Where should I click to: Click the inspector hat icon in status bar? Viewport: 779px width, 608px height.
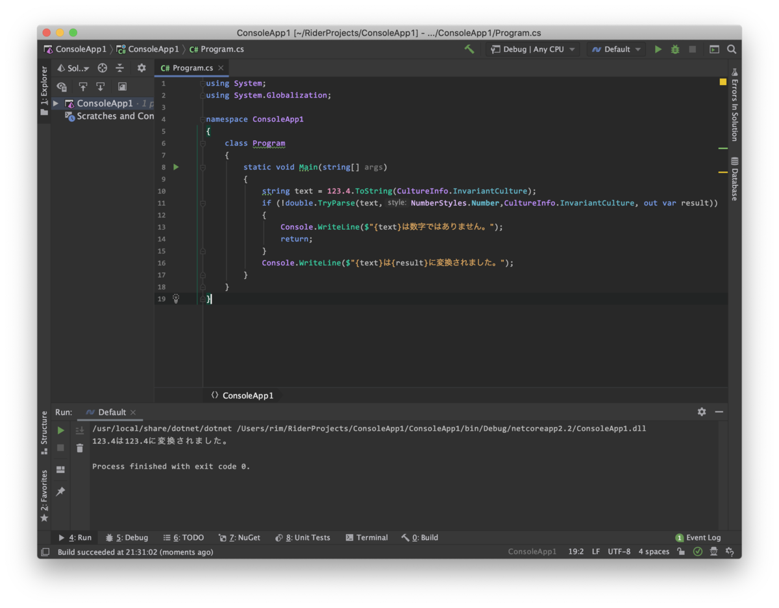(714, 552)
